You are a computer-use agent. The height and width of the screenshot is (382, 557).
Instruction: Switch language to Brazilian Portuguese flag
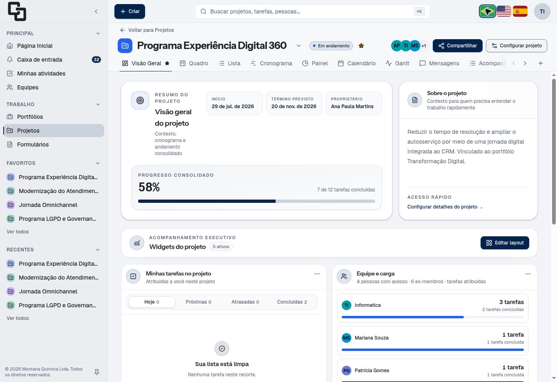point(487,11)
